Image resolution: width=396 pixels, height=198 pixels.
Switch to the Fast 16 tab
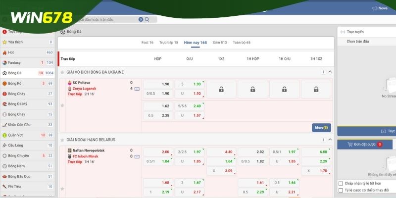pyautogui.click(x=147, y=43)
